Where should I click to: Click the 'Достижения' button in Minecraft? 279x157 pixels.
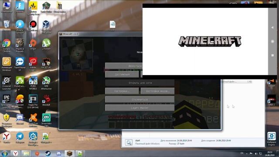122,75
